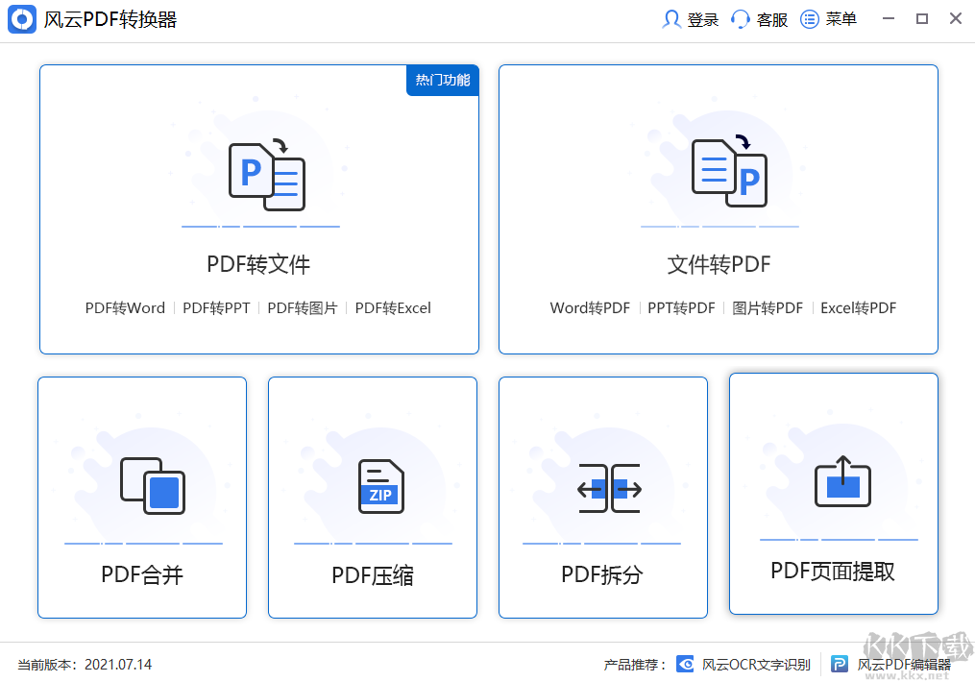This screenshot has width=975, height=682.
Task: Click the 热门功能 hot feature badge
Action: (442, 81)
